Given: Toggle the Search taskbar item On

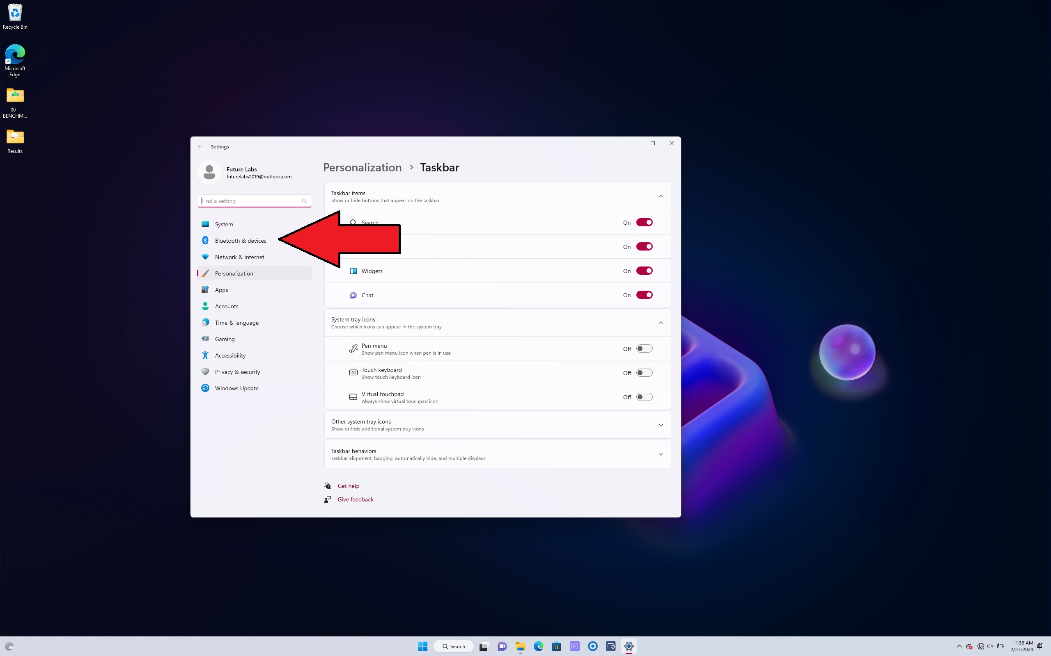Looking at the screenshot, I should pyautogui.click(x=645, y=221).
